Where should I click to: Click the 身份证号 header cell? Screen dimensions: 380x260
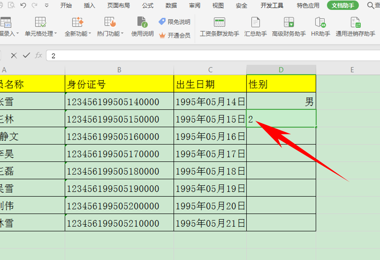(x=119, y=84)
